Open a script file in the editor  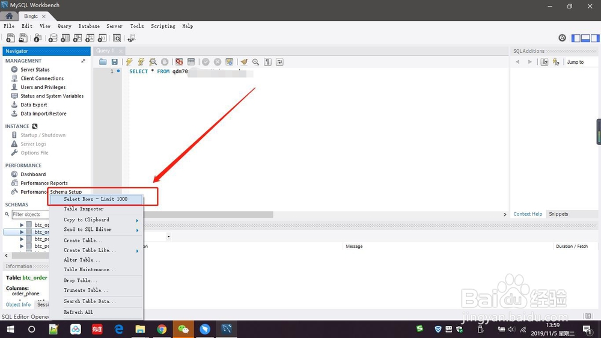[x=103, y=62]
